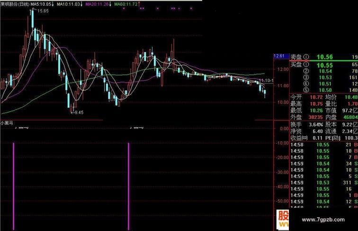This screenshot has height=231, width=358.
Task: Select the 14:59 trade with volume 311
Action: [324, 183]
